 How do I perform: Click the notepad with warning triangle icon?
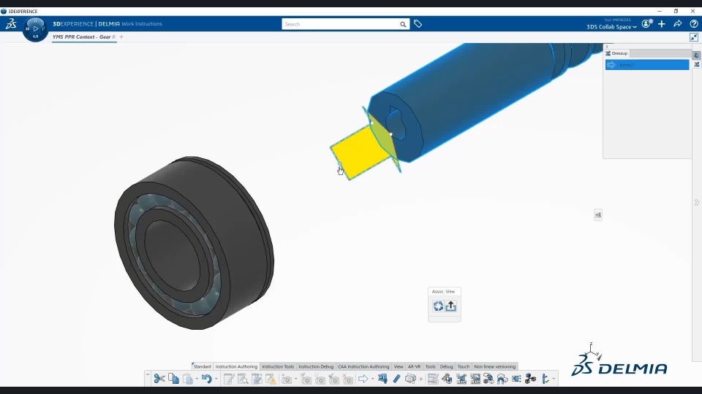[x=271, y=379]
